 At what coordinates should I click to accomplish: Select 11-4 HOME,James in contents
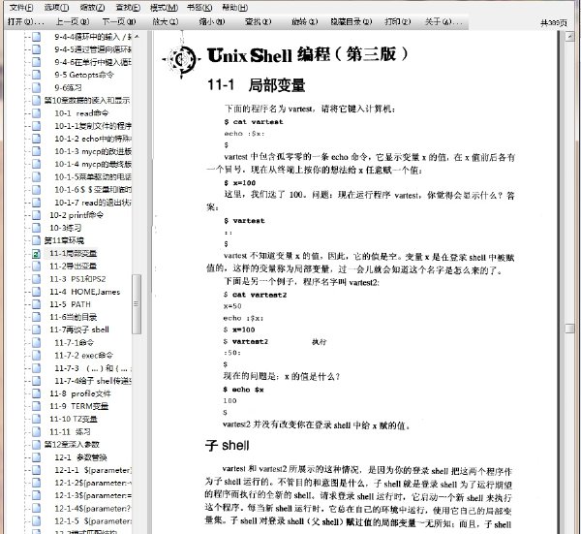[x=85, y=292]
